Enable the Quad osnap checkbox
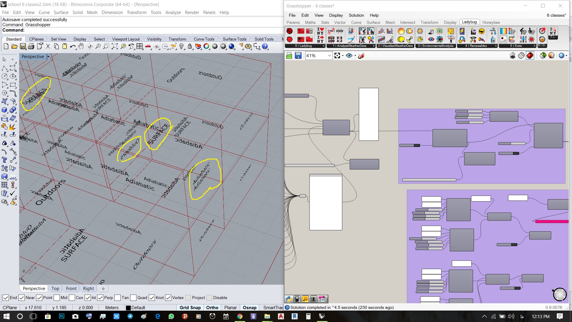This screenshot has height=322, width=572. [x=133, y=298]
